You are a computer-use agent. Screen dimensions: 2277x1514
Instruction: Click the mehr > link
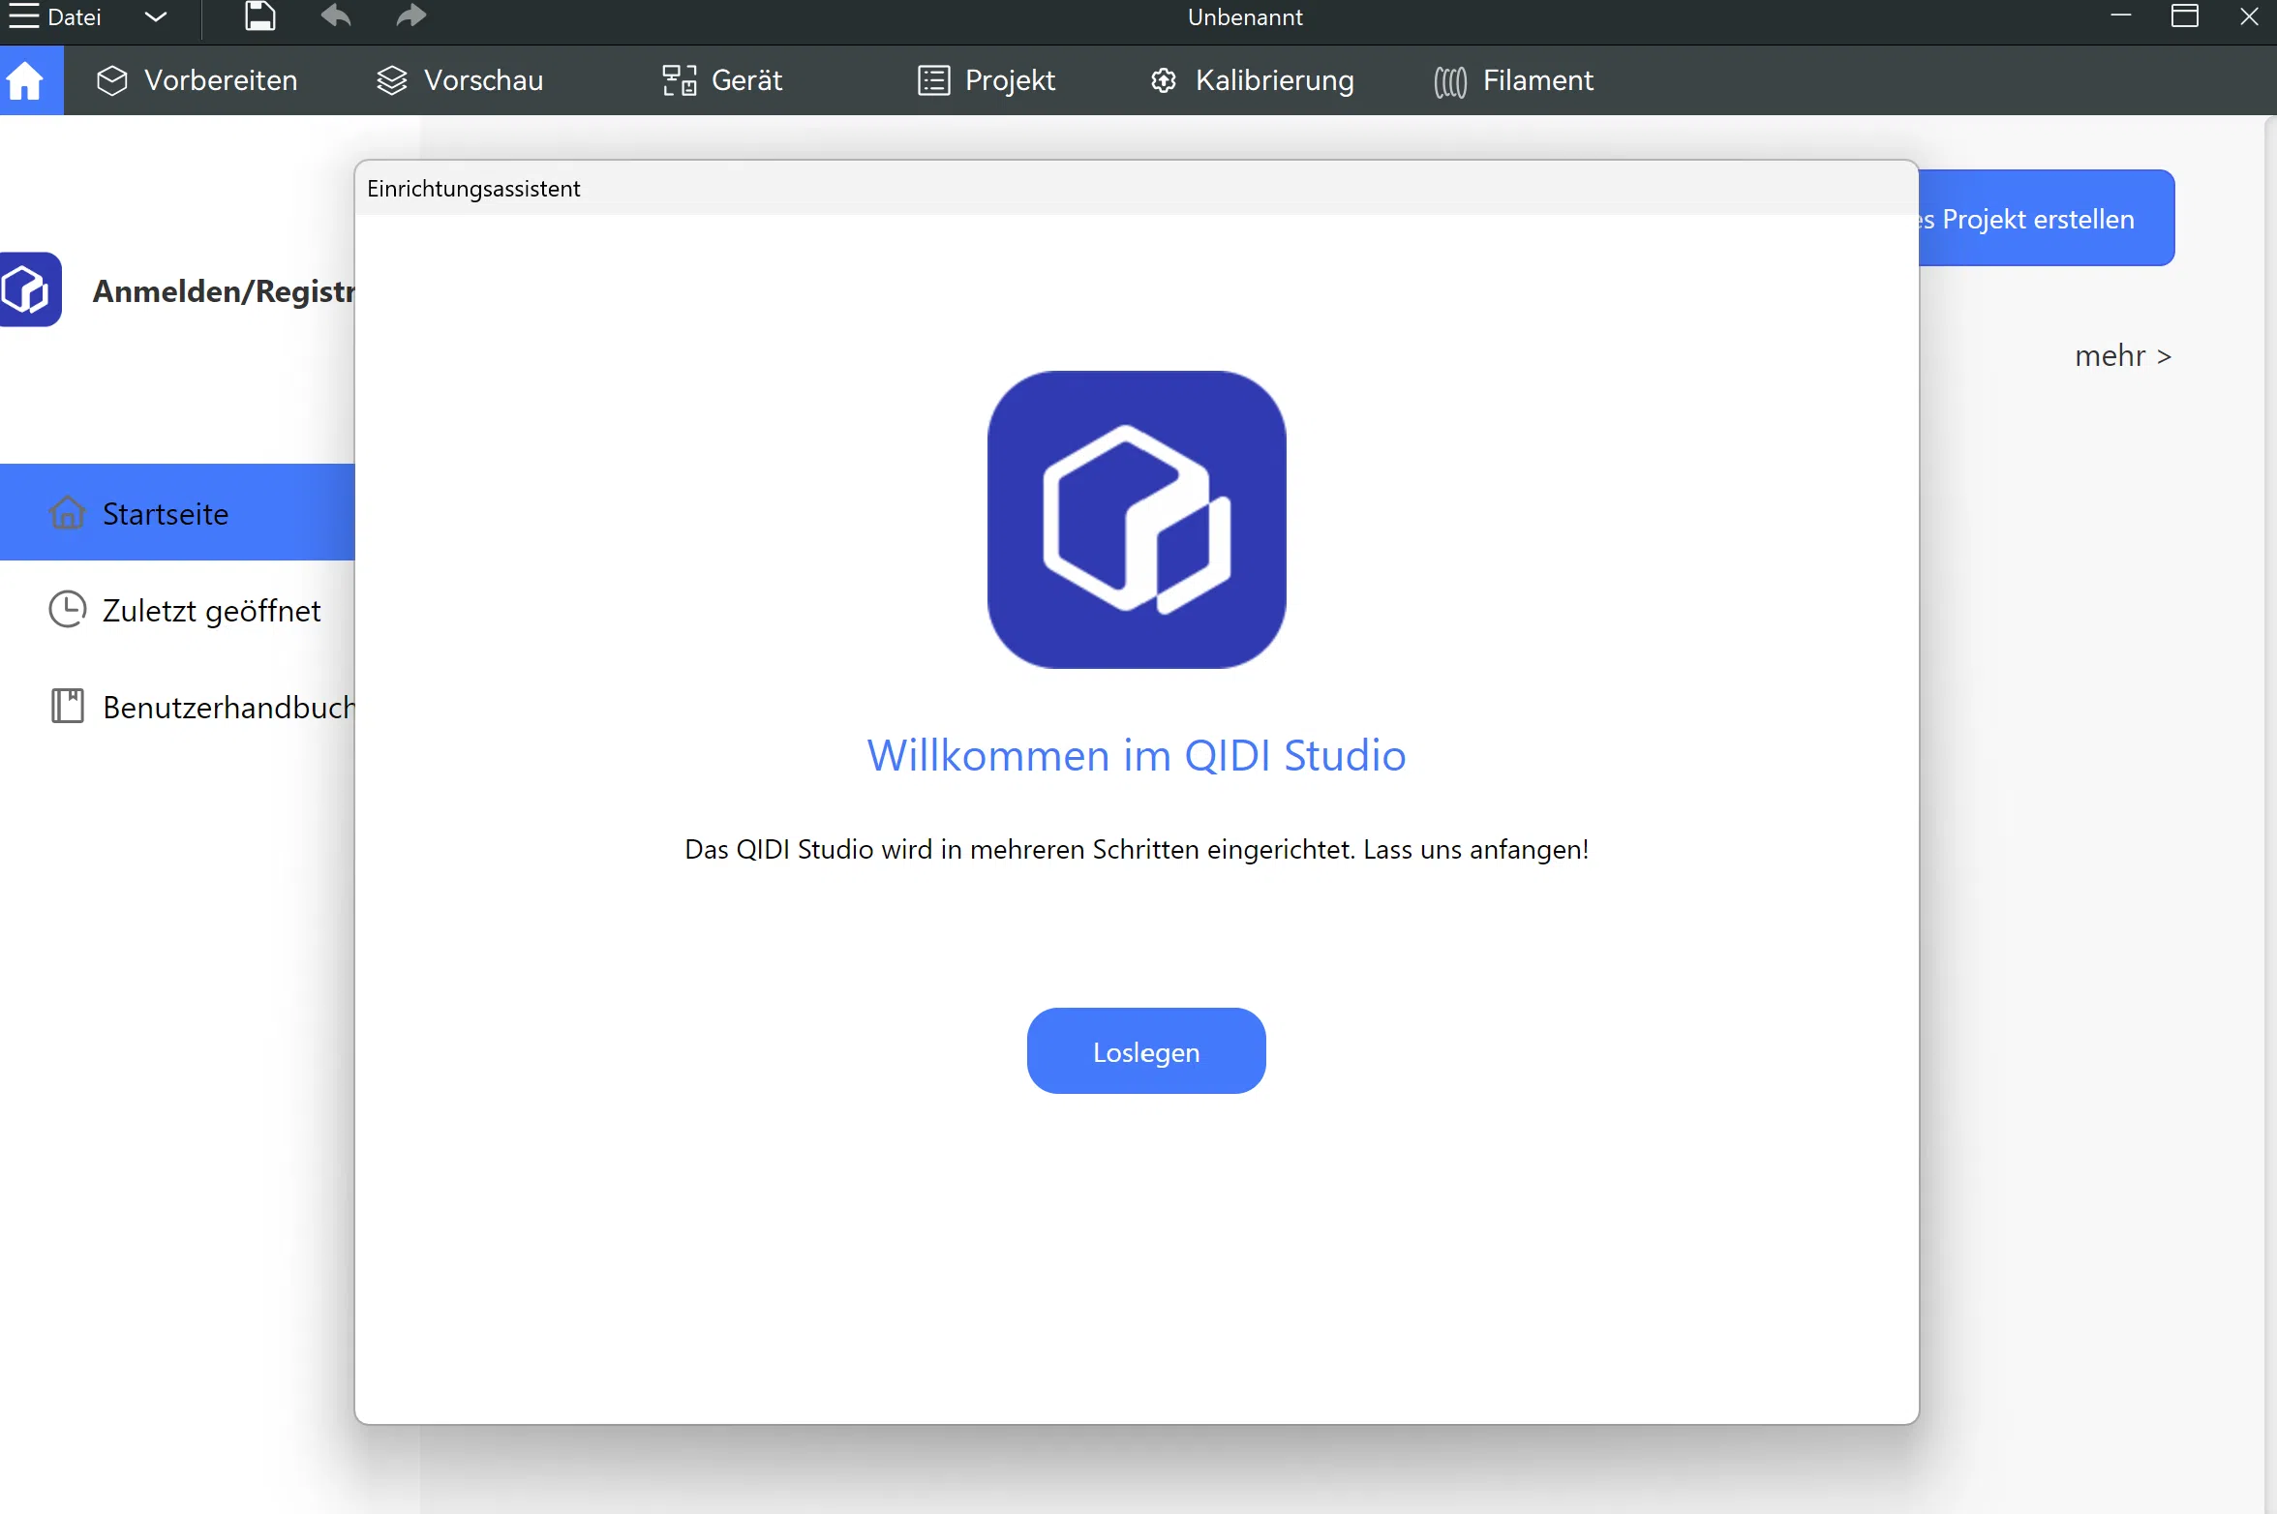[2123, 356]
